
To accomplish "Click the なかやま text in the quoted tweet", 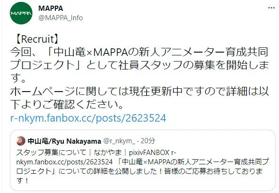I will point(108,153).
